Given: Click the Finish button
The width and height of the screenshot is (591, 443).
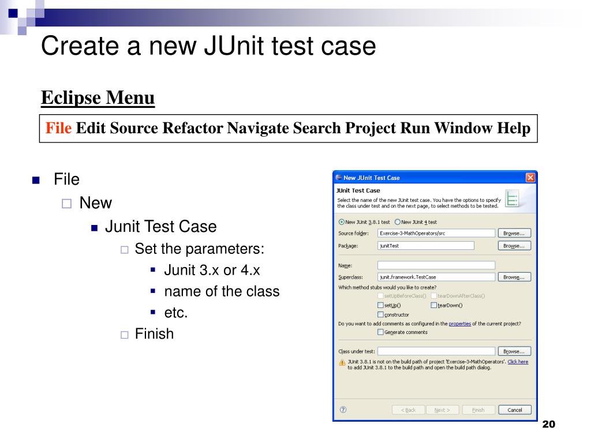Looking at the screenshot, I should pyautogui.click(x=478, y=410).
